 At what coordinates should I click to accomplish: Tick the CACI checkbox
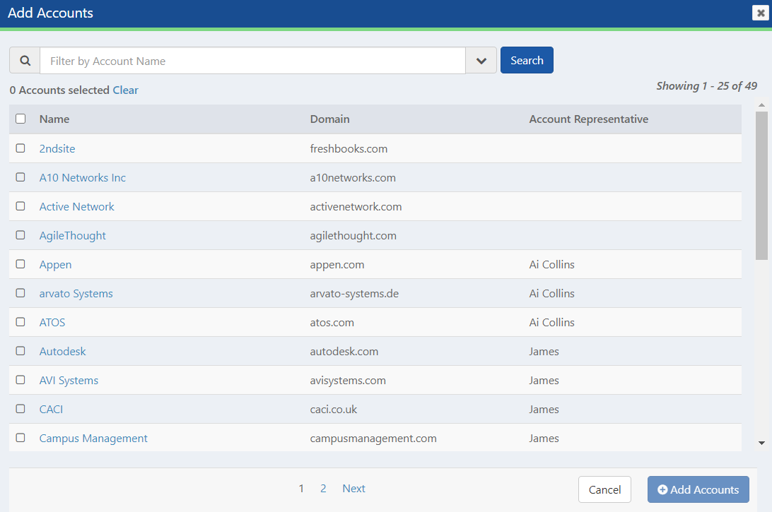tap(21, 409)
